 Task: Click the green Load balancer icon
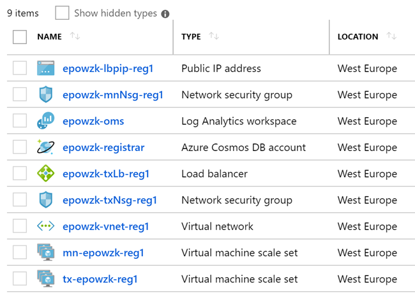click(46, 173)
